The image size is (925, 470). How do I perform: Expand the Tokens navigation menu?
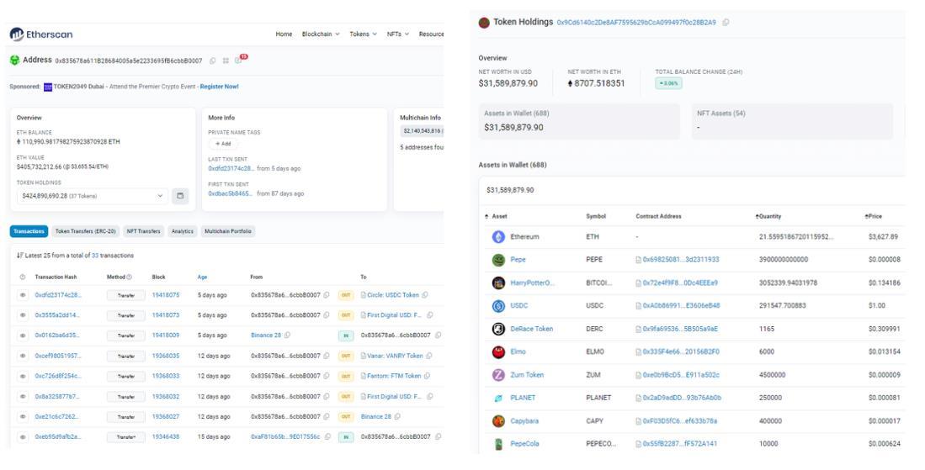(363, 34)
